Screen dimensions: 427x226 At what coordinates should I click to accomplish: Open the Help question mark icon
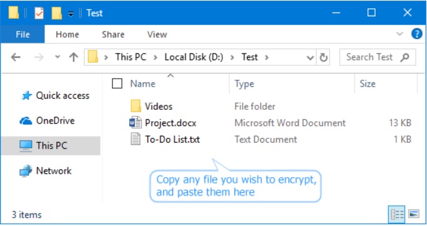416,34
